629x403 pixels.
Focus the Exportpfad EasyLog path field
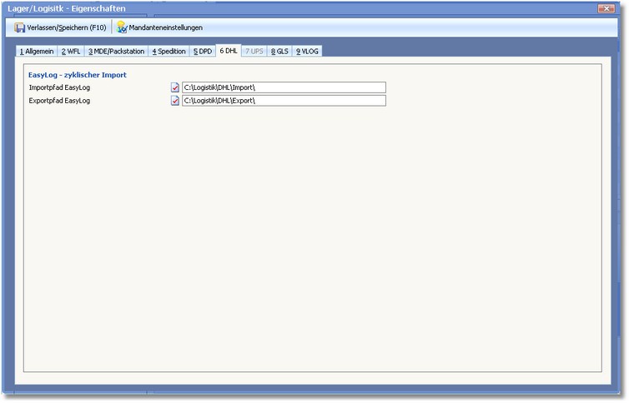[x=284, y=101]
